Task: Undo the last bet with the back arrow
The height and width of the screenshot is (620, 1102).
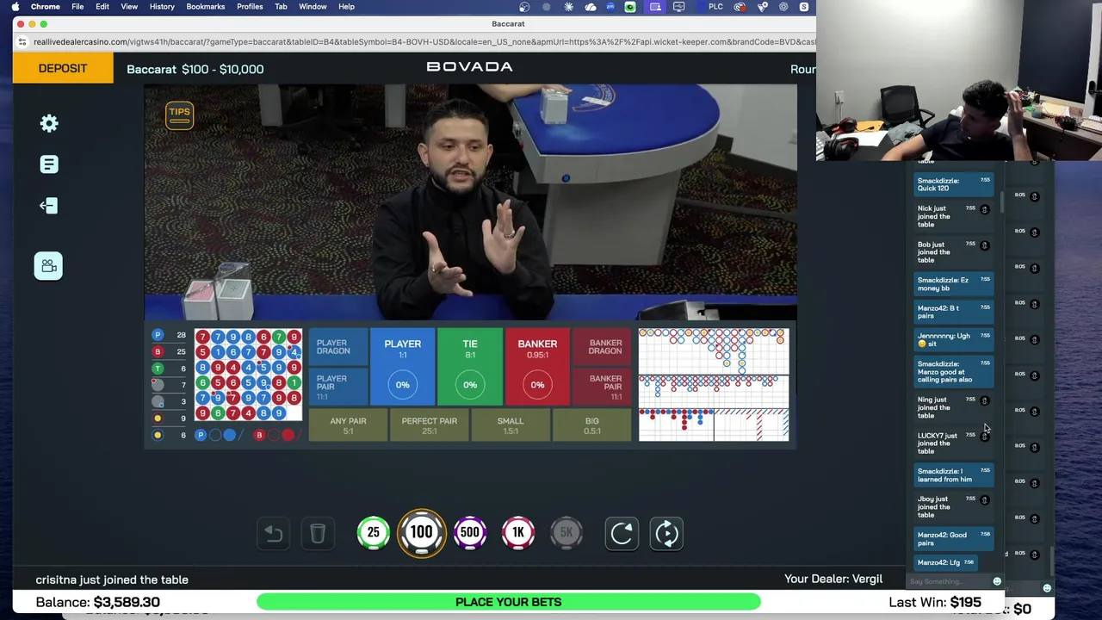Action: point(274,534)
